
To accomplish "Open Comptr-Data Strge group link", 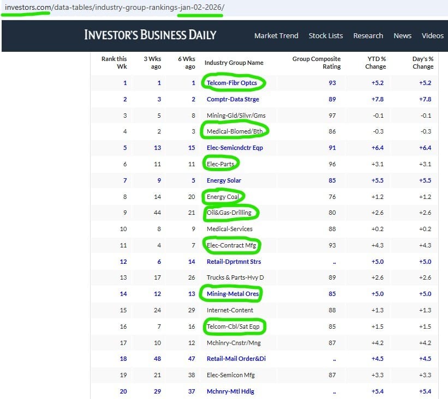I will coord(233,99).
